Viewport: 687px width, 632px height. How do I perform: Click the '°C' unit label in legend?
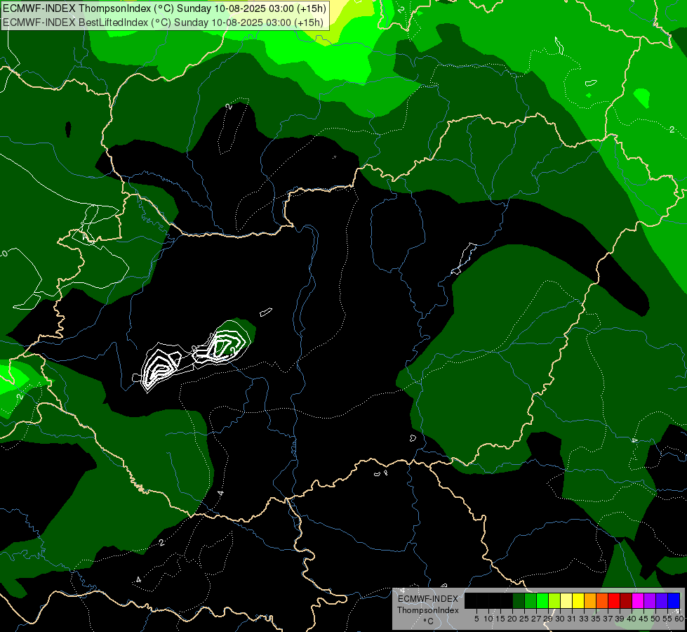[429, 621]
